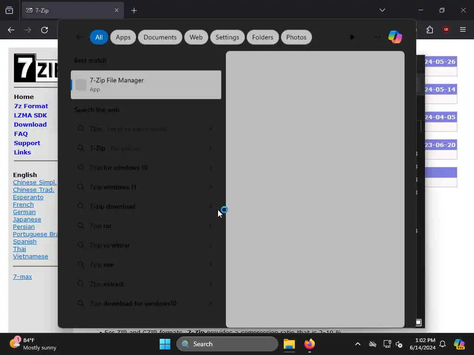Viewport: 474px width, 355px height.
Task: Filter search results by Photos
Action: (x=296, y=37)
